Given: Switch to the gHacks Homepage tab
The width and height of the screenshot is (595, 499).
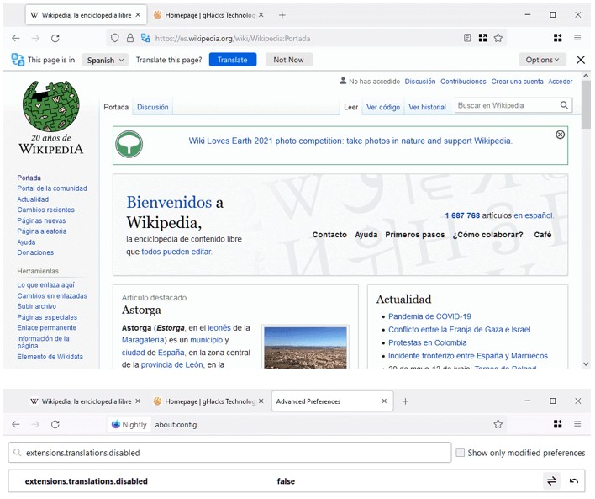Looking at the screenshot, I should pyautogui.click(x=204, y=15).
